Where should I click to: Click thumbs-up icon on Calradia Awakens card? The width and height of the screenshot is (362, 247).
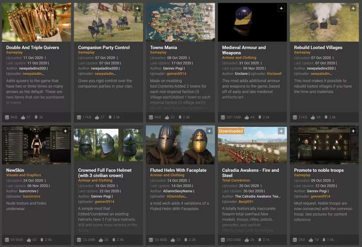(x=247, y=240)
